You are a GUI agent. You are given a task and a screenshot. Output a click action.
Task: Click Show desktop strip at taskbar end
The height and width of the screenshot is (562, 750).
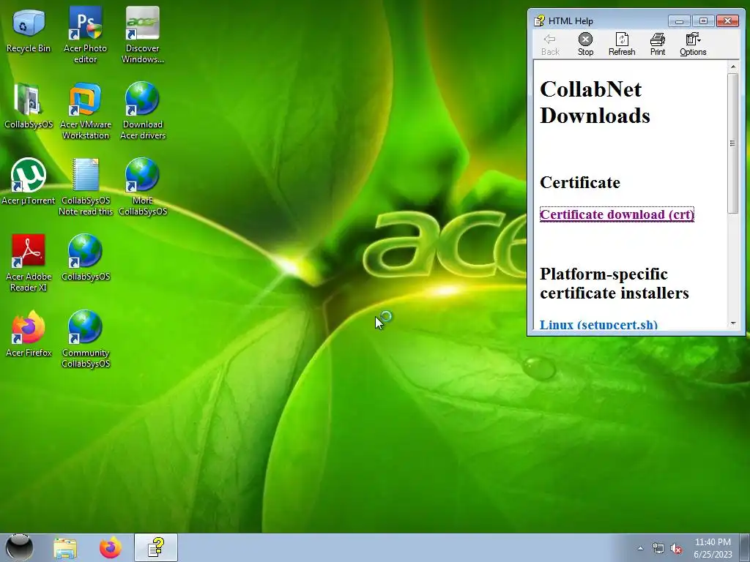click(x=746, y=547)
